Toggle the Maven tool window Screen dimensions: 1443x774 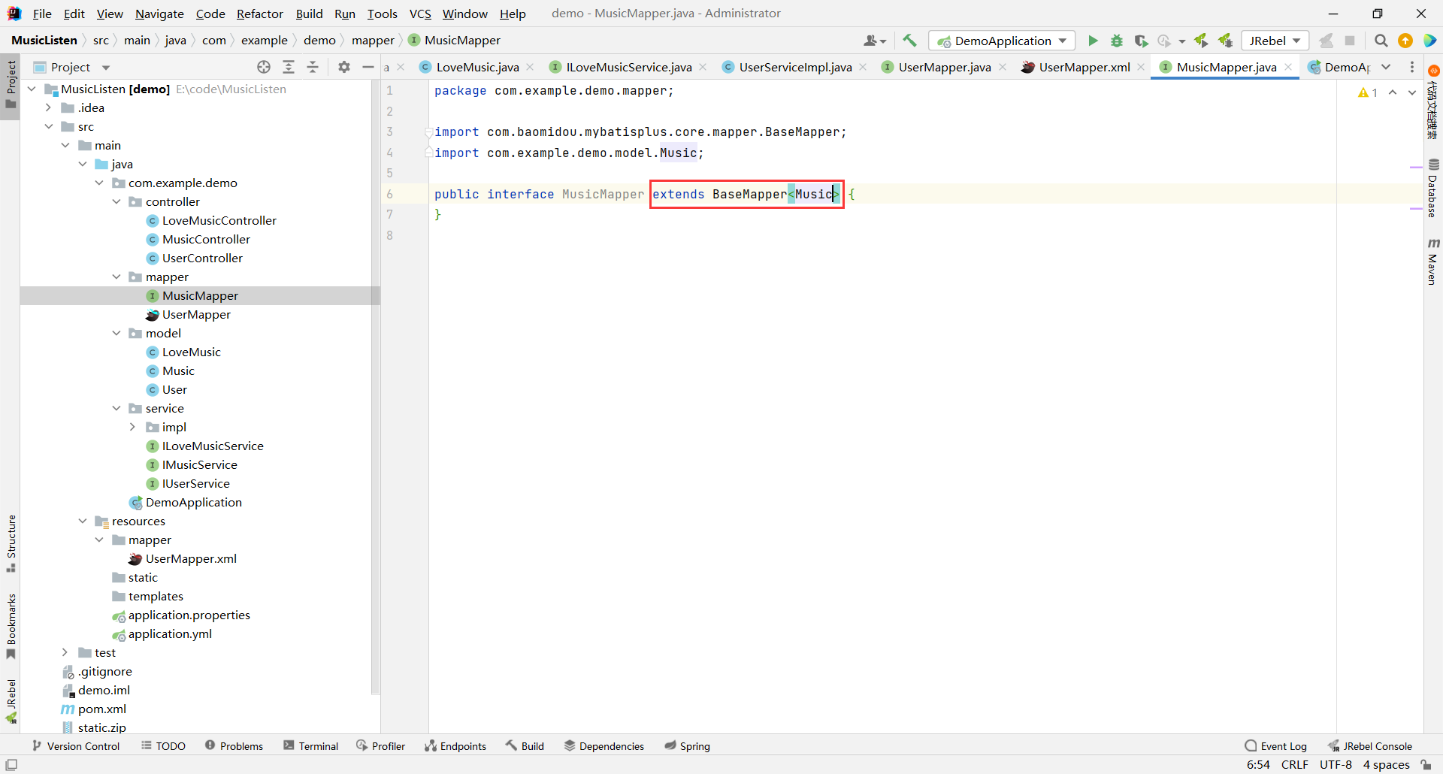[x=1433, y=262]
